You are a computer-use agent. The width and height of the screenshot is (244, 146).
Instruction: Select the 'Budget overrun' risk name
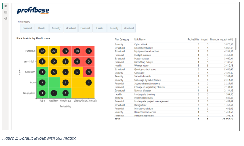[142, 55]
